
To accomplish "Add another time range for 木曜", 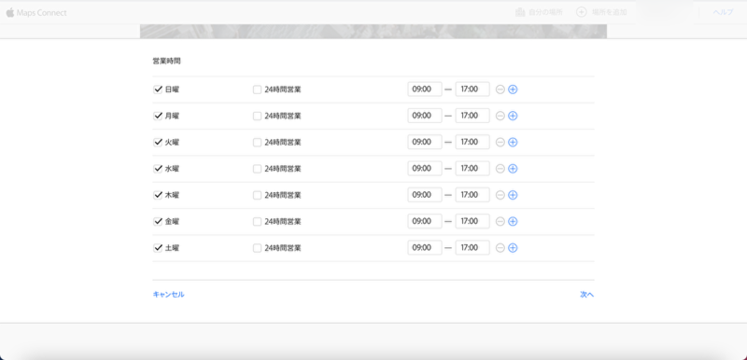I will [513, 195].
